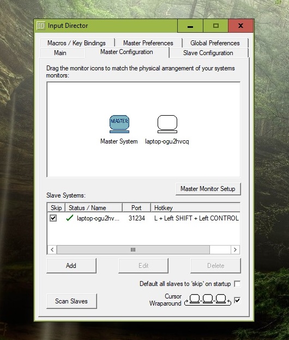This screenshot has width=289, height=340.
Task: Select the Master System monitor icon
Action: point(119,124)
